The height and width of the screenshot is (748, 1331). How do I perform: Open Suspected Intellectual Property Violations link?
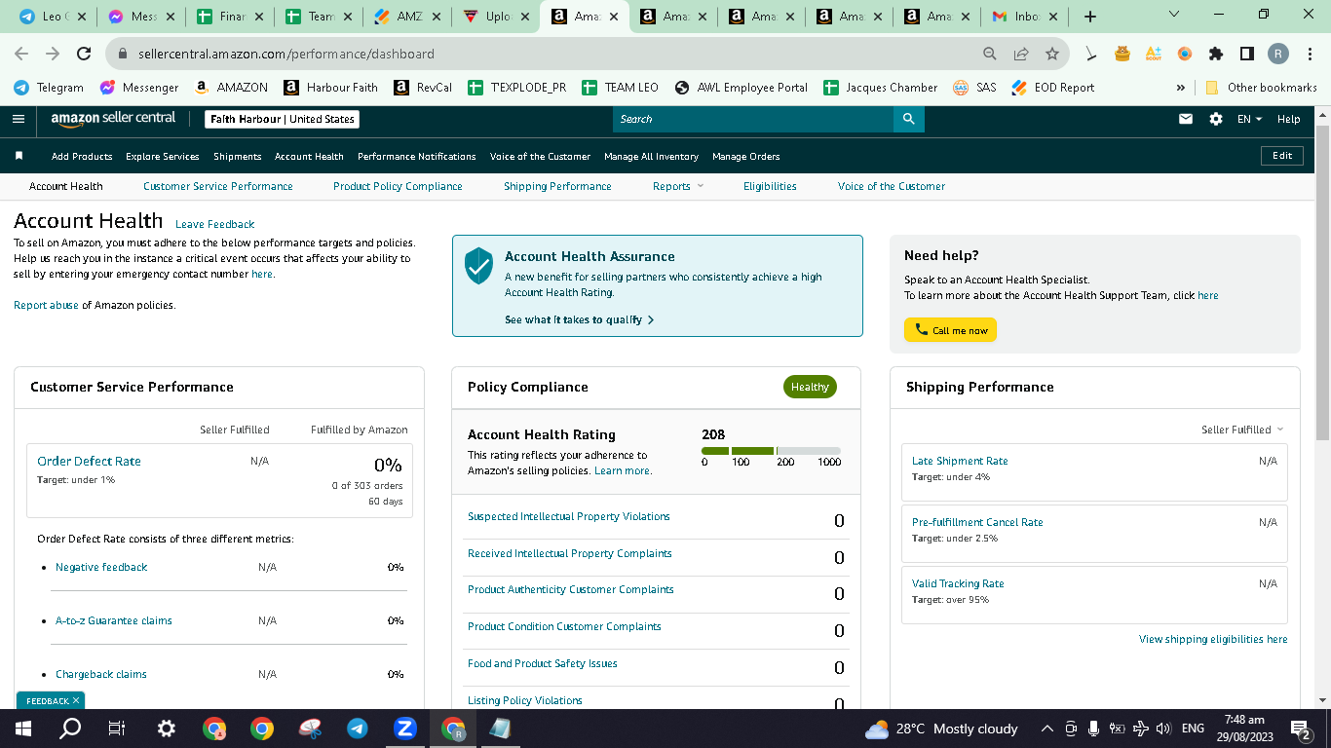tap(569, 516)
